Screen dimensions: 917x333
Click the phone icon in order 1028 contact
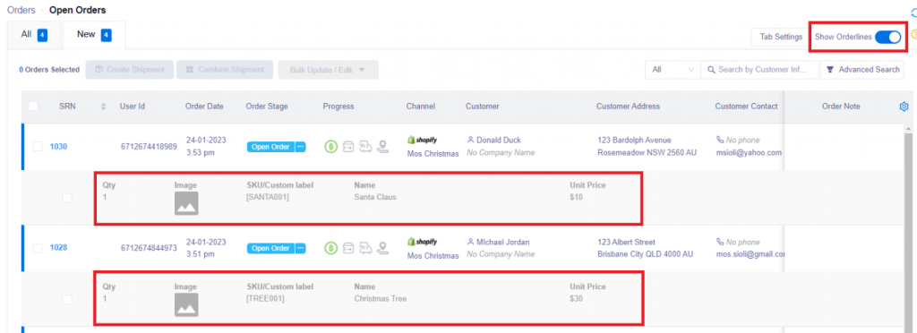tap(720, 242)
